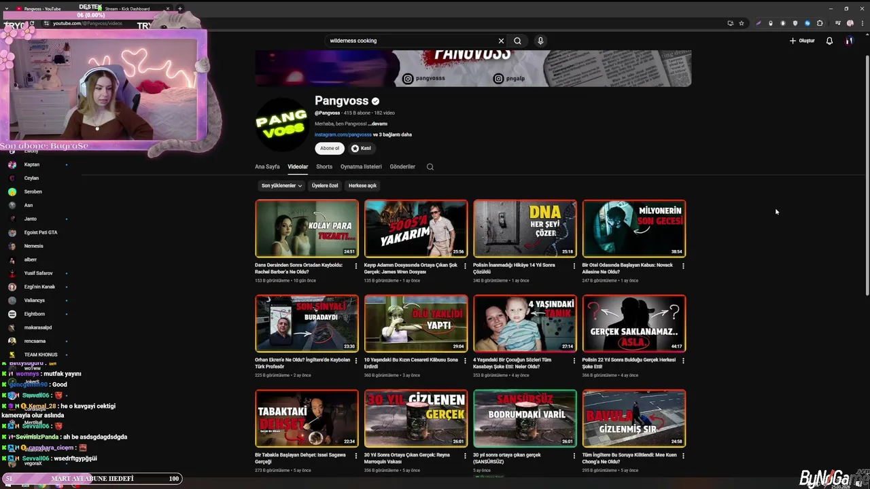Open the Bavula Gizlenmiş Sır thumbnail

[634, 418]
